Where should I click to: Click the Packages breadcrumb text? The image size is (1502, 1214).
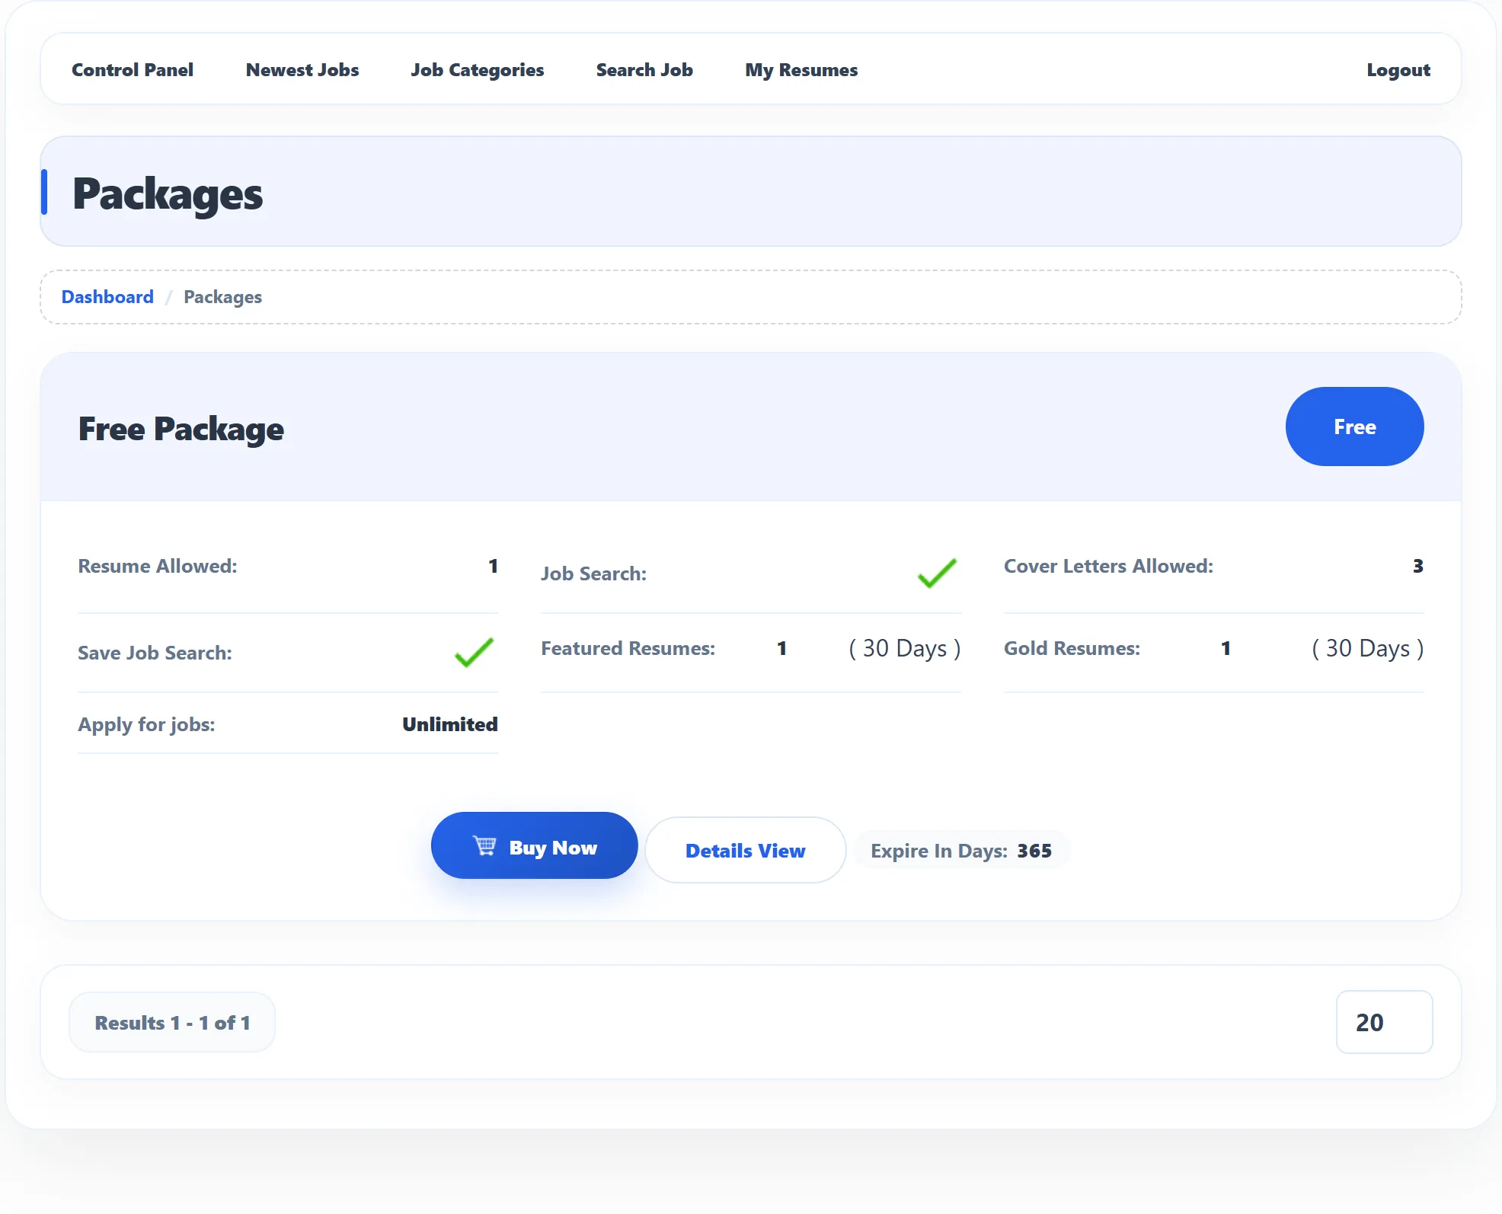tap(222, 297)
